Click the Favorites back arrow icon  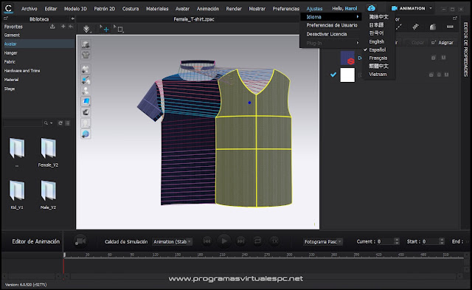(x=71, y=27)
